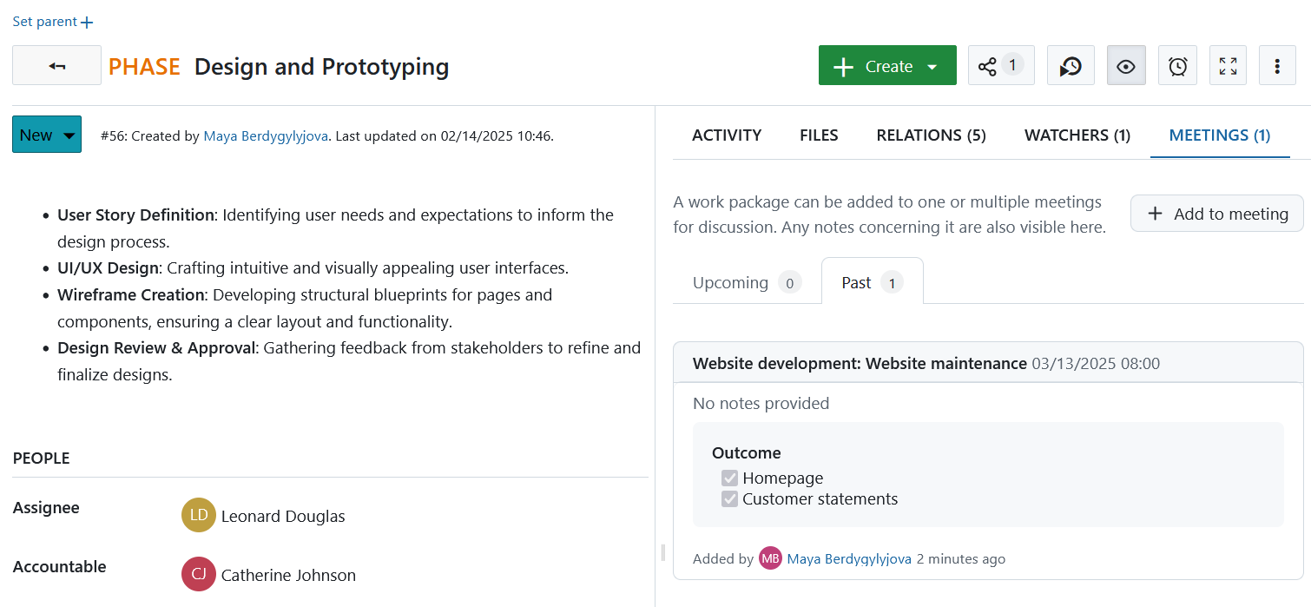Open baseline history clock icon
Viewport: 1311px width, 607px height.
point(1070,66)
